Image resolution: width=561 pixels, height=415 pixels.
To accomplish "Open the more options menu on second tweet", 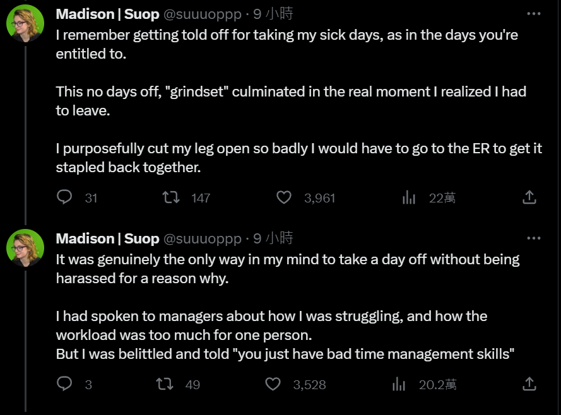I will tap(533, 238).
